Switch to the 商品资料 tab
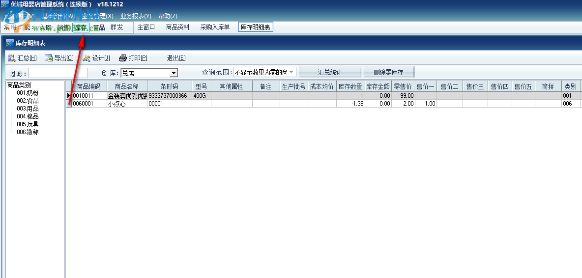Viewport: 582px width, 278px height. (x=178, y=28)
